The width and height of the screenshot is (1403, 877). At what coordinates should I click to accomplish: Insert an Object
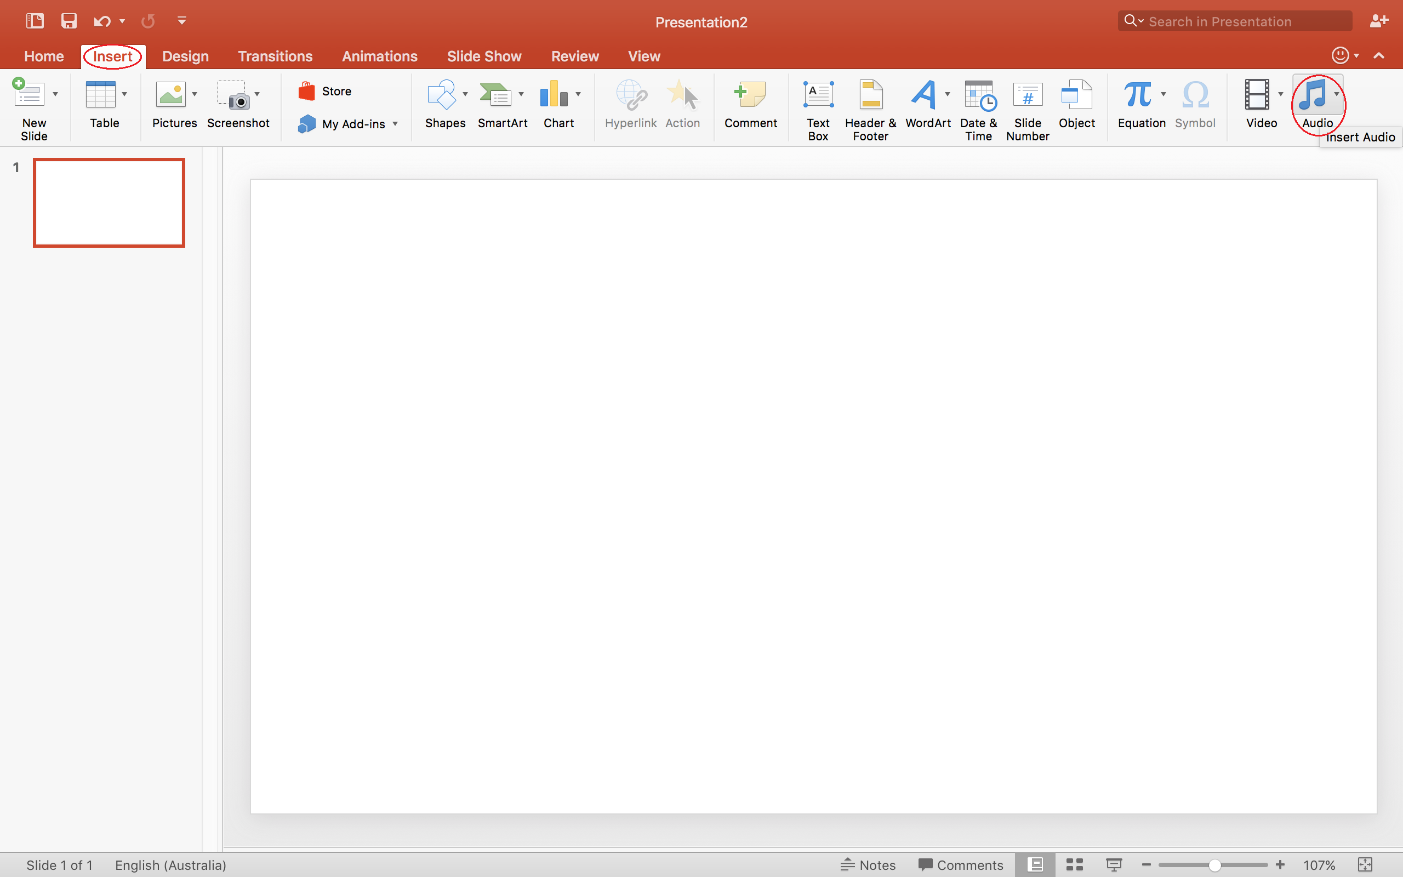coord(1076,104)
